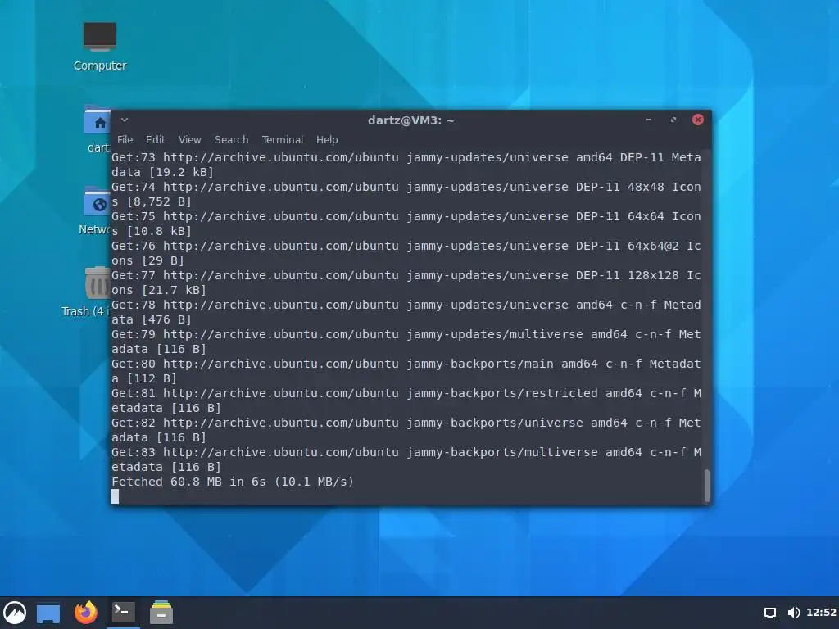Open the Trash desktop icon
The width and height of the screenshot is (839, 629).
87,292
